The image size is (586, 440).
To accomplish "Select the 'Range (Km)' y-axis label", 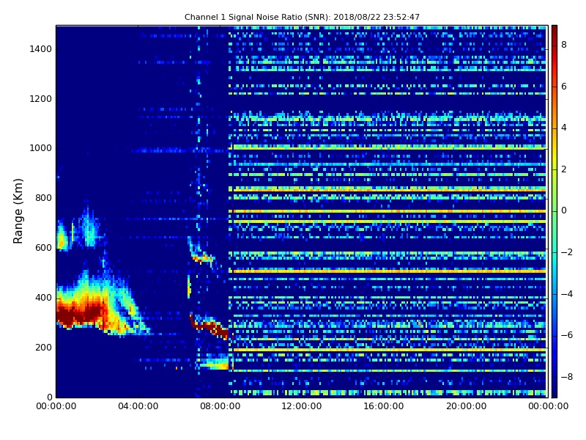I will pyautogui.click(x=18, y=211).
